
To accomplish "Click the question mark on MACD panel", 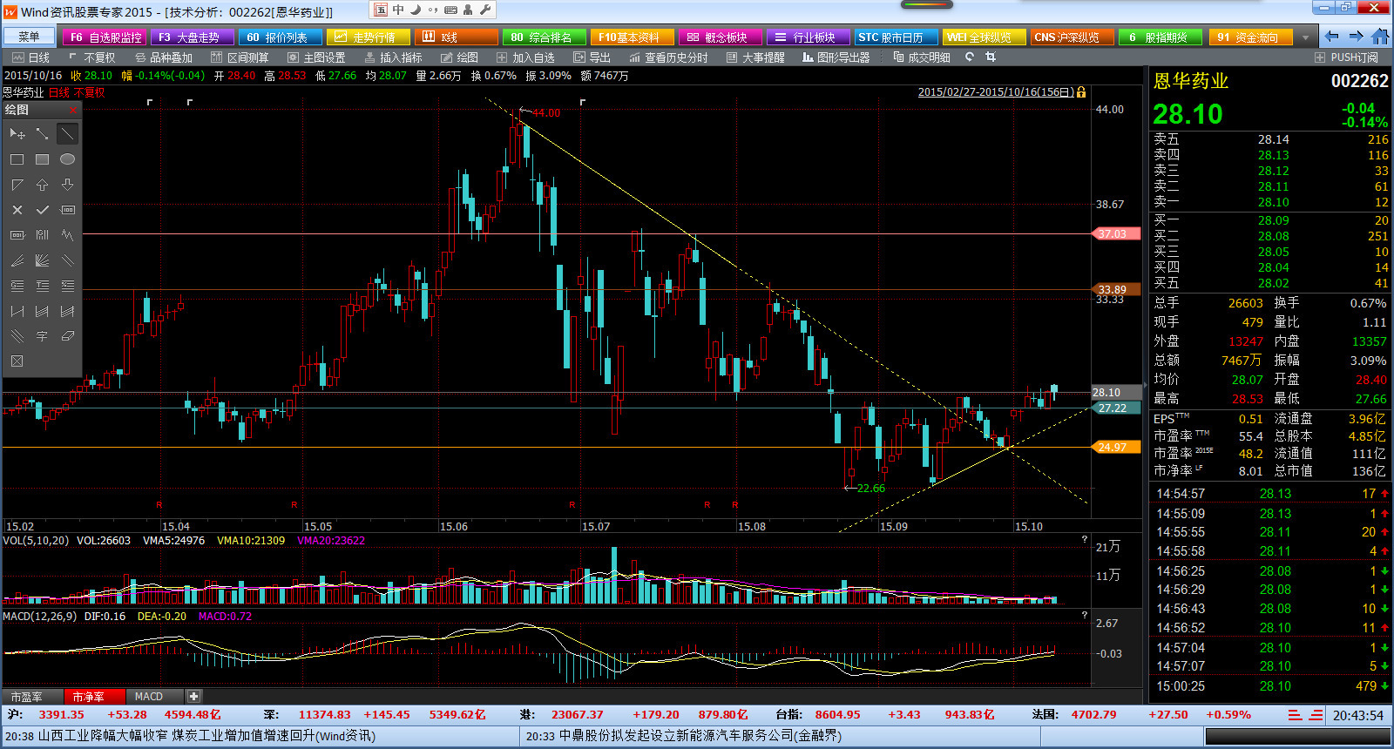I will point(1085,616).
